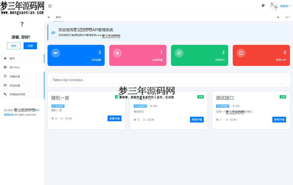Toggle the sidebar hamburger menu icon

pyautogui.click(x=50, y=6)
